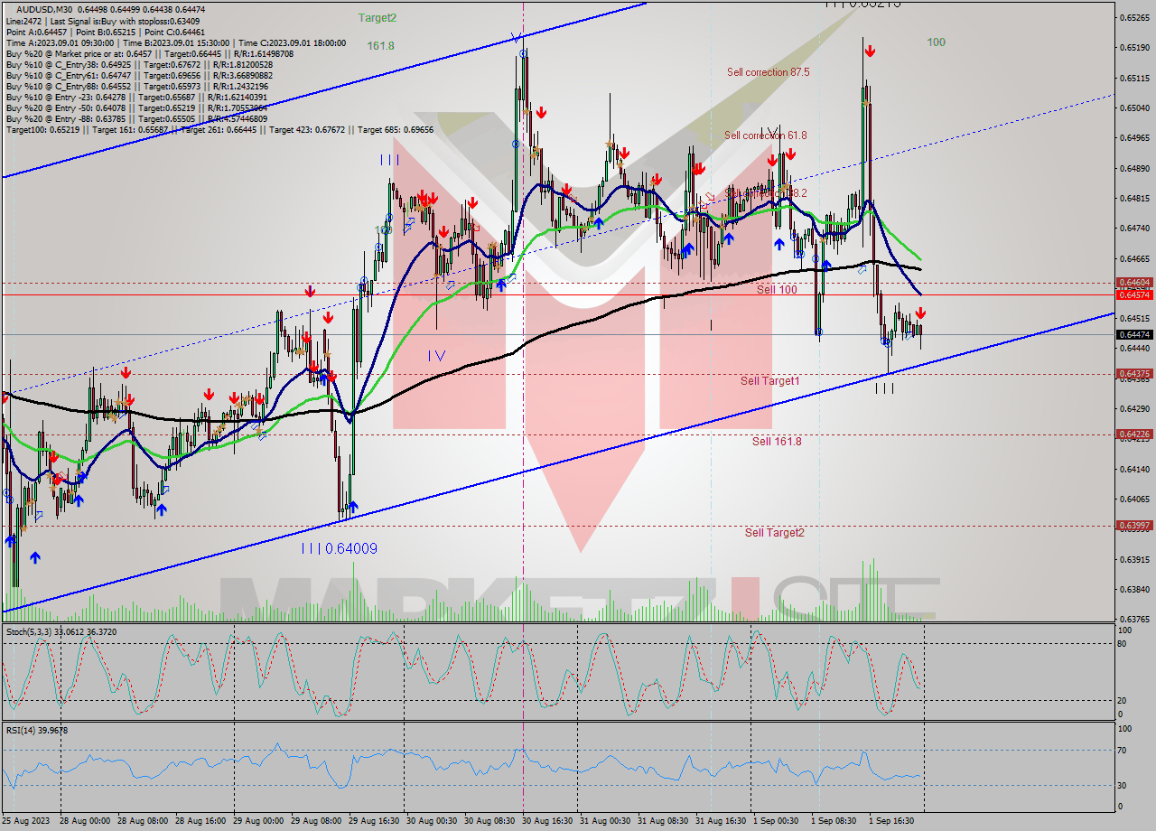Click the 0.65265 price axis label
Screen dimensions: 1156x831
coord(1134,18)
